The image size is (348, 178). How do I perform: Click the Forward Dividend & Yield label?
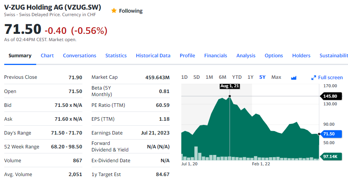(110, 146)
